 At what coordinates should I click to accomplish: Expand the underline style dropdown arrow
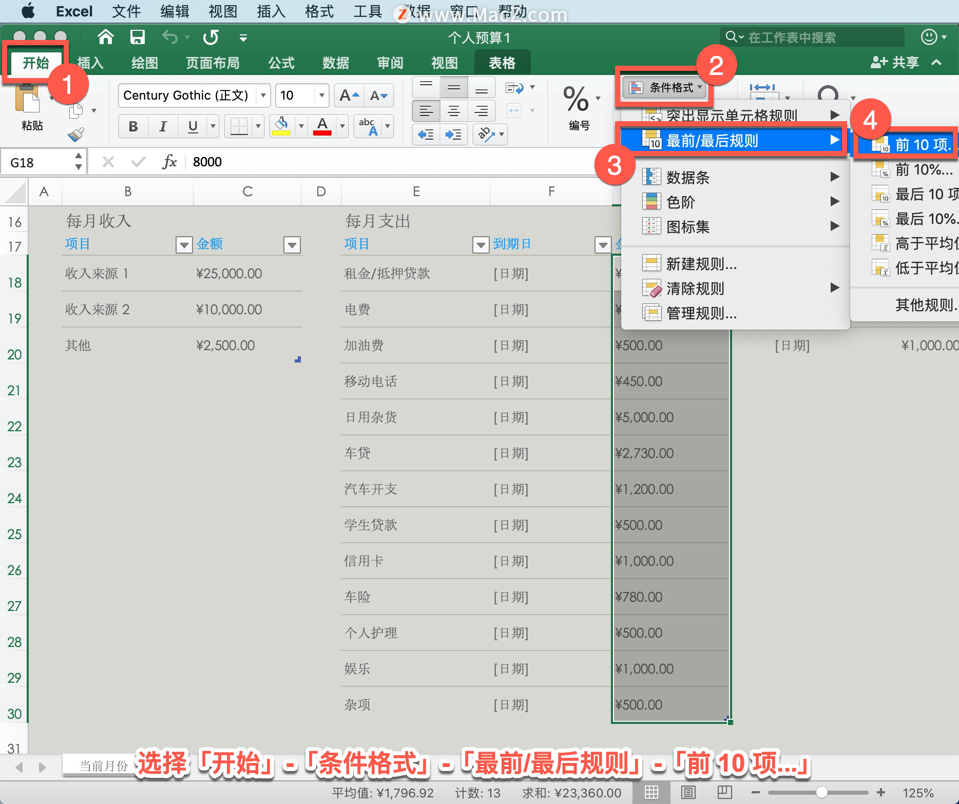(213, 126)
